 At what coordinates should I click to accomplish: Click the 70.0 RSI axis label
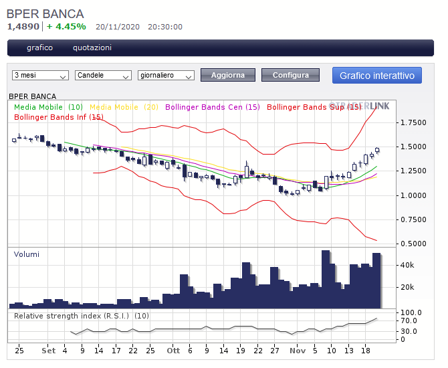coord(409,320)
